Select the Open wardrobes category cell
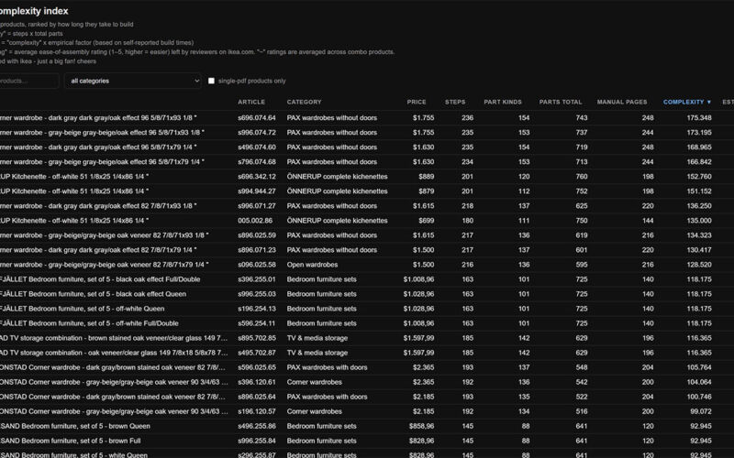 [312, 265]
